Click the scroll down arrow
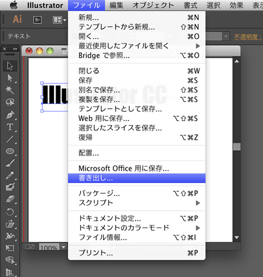 [237, 238]
